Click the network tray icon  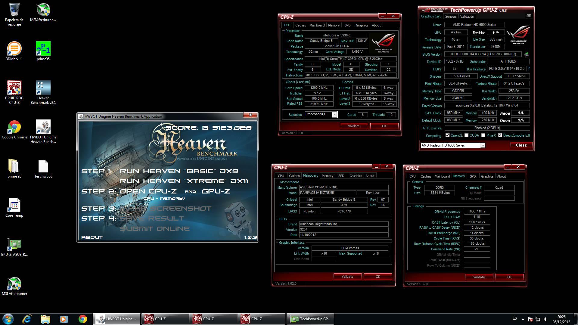pyautogui.click(x=538, y=319)
